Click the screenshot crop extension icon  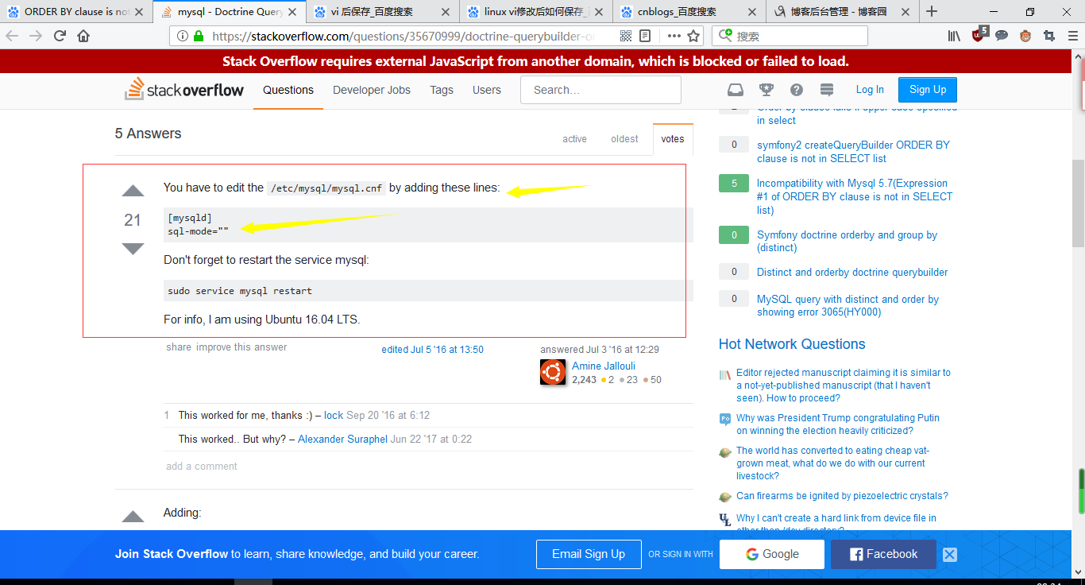[x=1049, y=36]
